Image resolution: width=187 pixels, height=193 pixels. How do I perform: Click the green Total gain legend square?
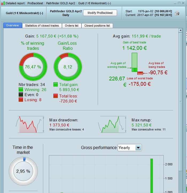coord(56,84)
